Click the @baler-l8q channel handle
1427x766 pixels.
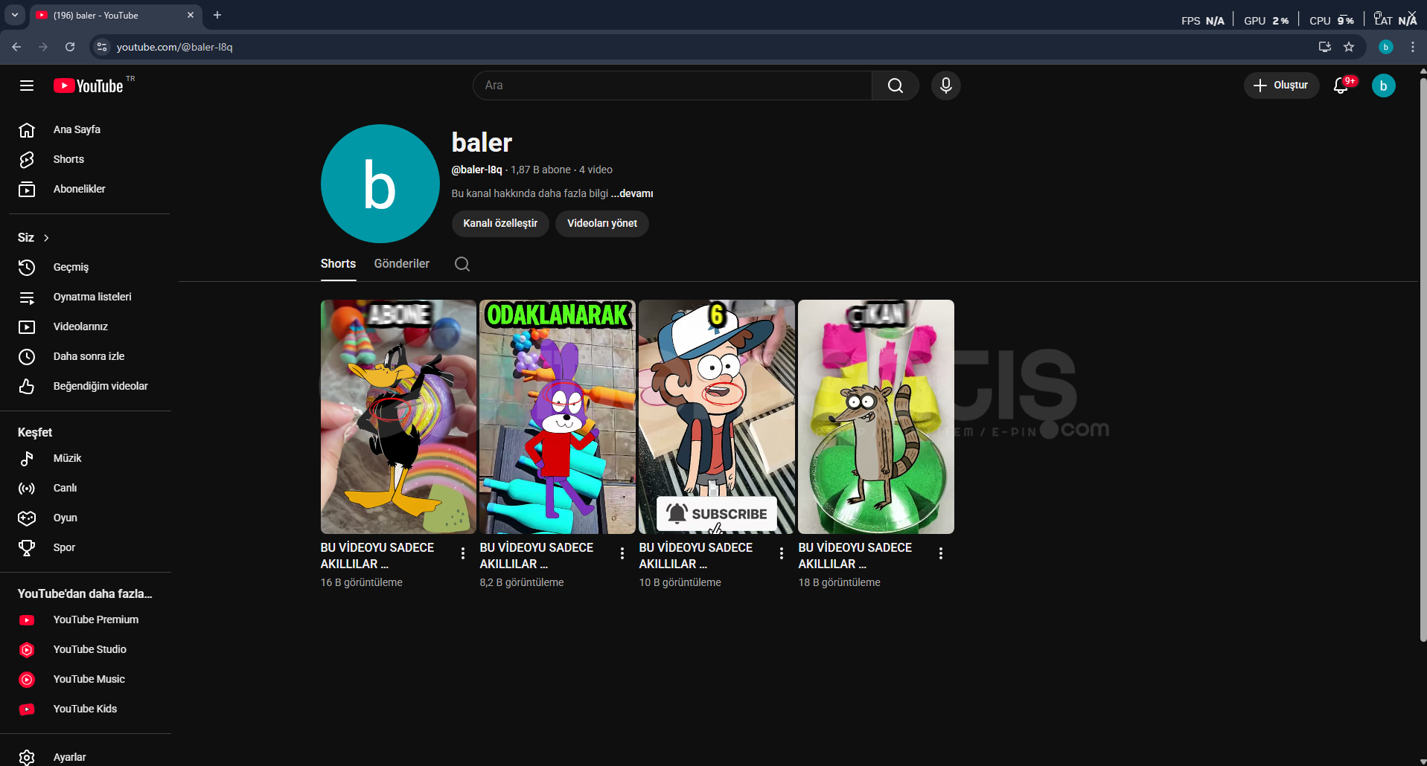click(x=476, y=170)
